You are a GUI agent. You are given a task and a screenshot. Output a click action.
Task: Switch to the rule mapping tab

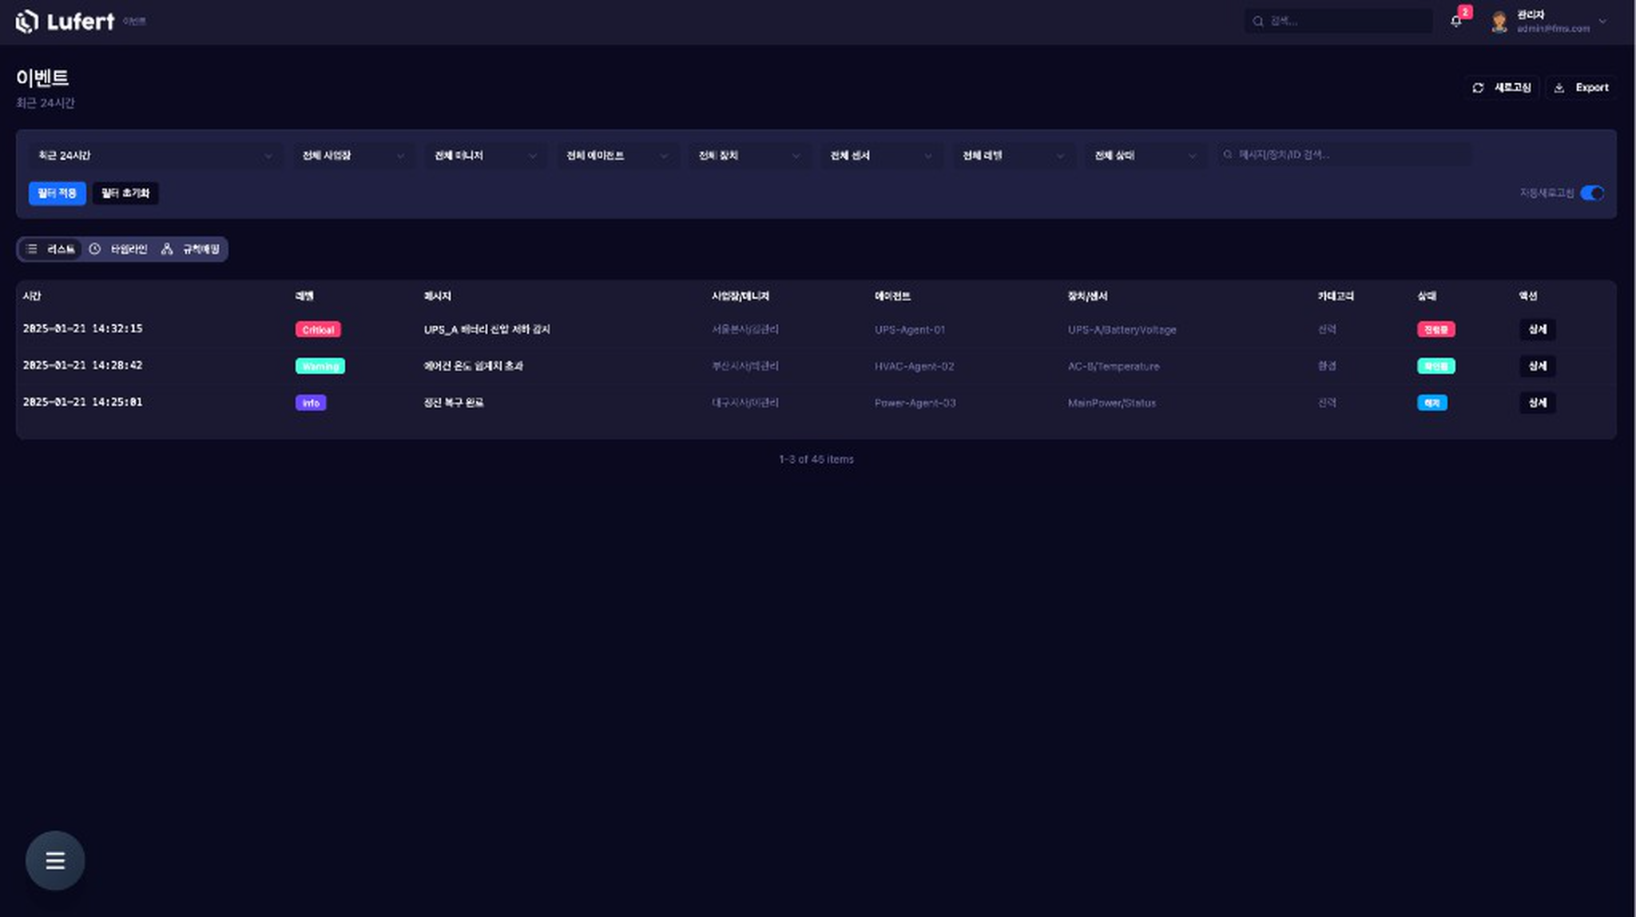[190, 249]
